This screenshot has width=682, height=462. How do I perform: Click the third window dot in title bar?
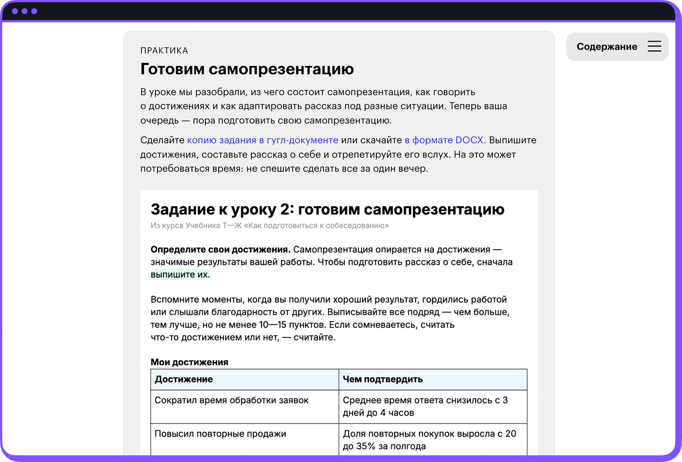[x=34, y=11]
